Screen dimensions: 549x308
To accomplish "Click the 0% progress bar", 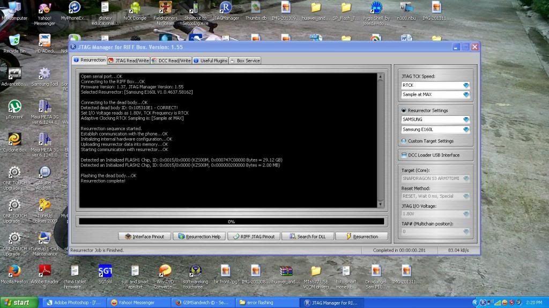I will (x=232, y=222).
